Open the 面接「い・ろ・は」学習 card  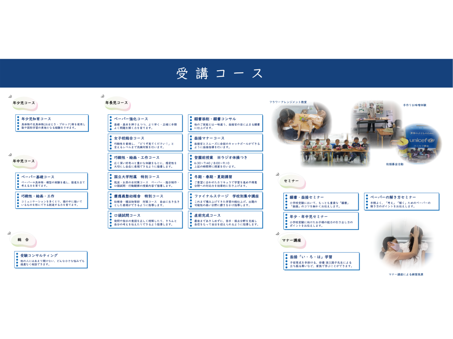point(322,261)
